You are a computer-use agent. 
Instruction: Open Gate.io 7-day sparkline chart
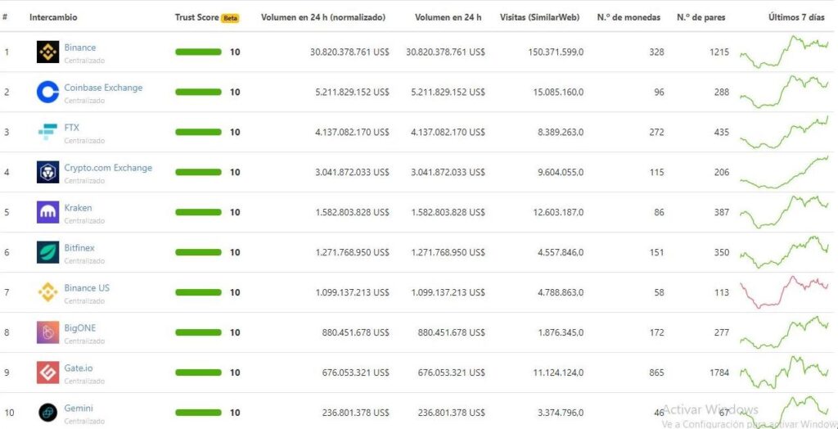click(x=784, y=373)
